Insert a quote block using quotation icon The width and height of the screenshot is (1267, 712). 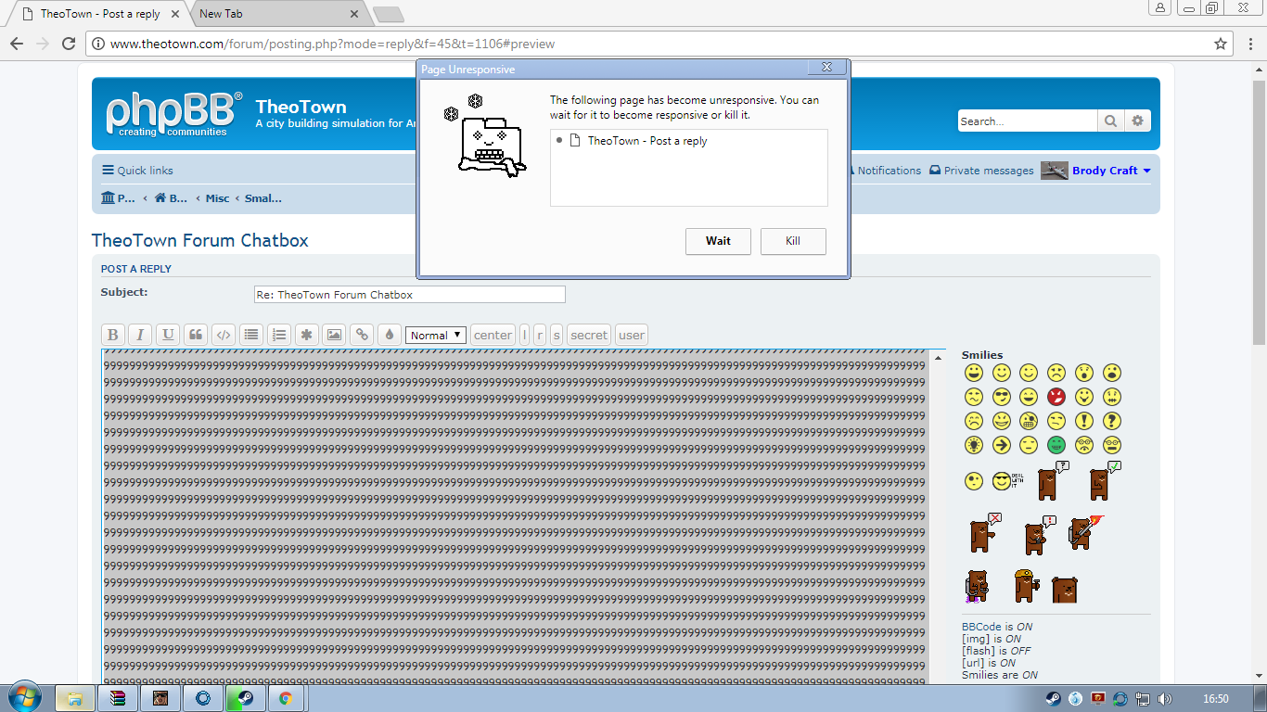coord(196,335)
